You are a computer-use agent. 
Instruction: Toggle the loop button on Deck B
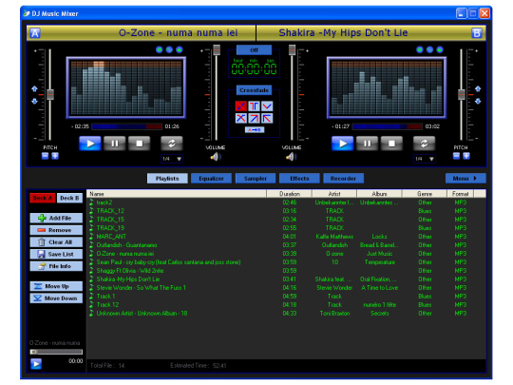[424, 144]
